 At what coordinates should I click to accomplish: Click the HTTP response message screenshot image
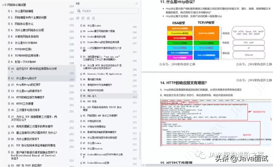(216, 123)
